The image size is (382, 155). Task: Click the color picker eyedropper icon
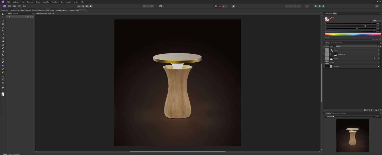[331, 18]
